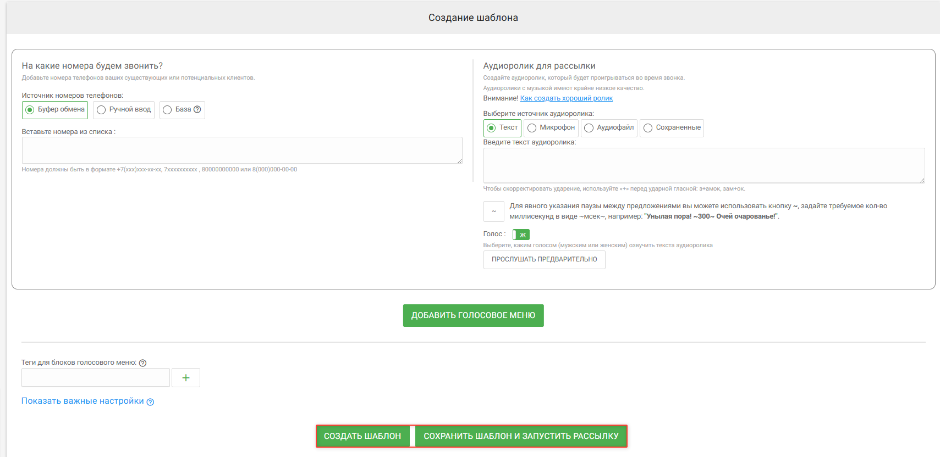The width and height of the screenshot is (940, 457).
Task: Choose Сохраненные audio source option
Action: (x=672, y=128)
